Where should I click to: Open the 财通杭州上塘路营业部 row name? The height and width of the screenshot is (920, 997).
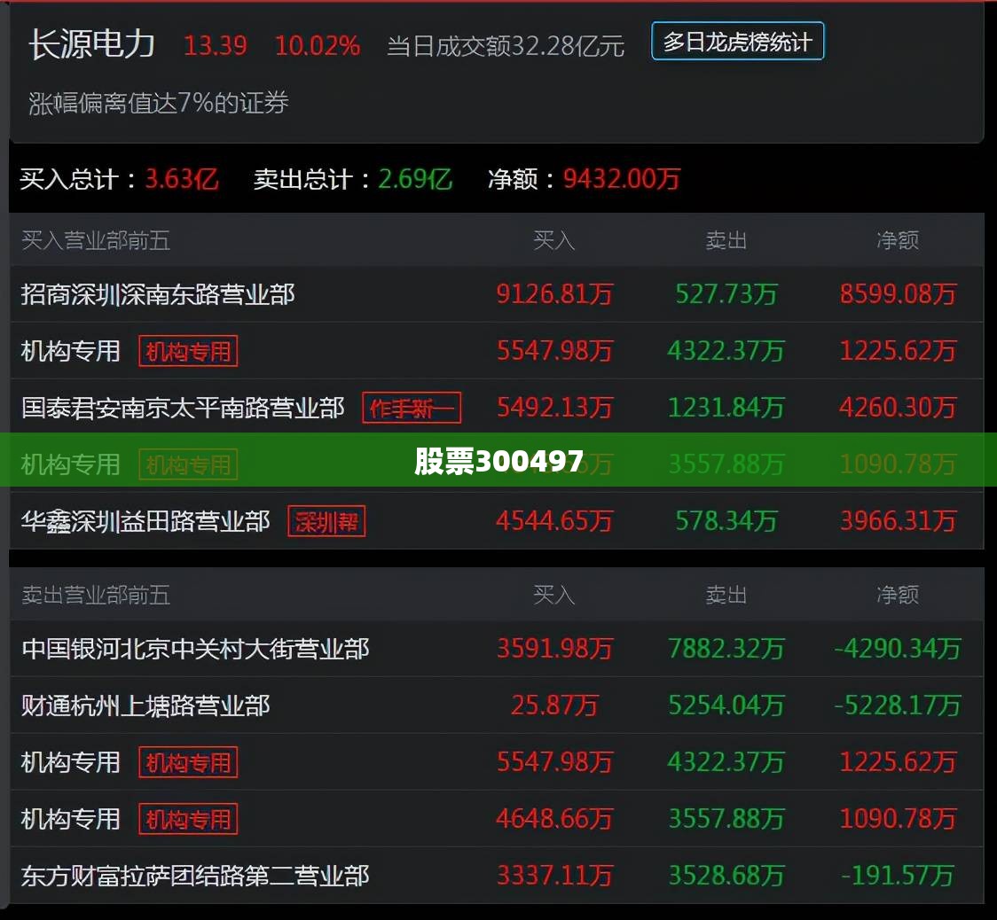pos(145,706)
